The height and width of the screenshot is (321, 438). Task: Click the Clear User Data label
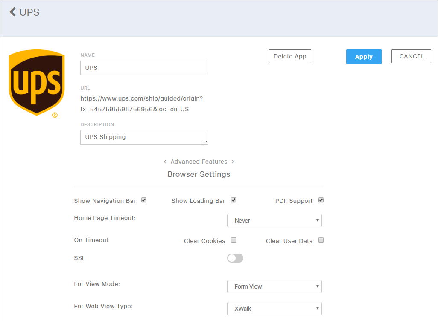point(289,241)
